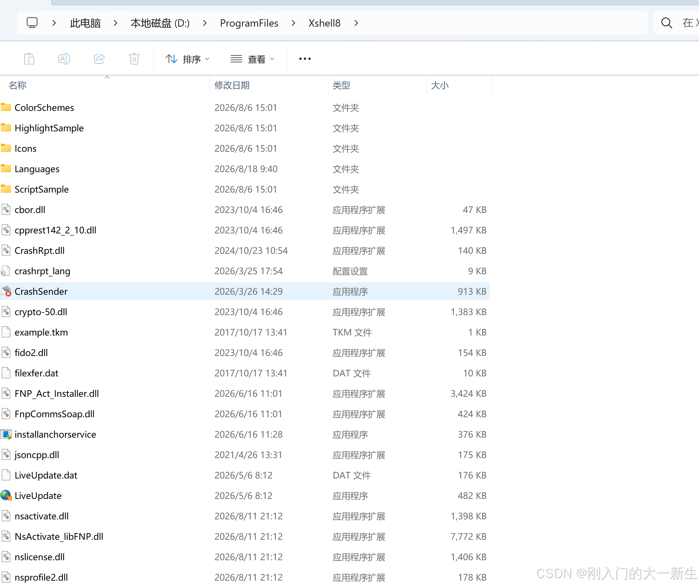Viewport: 699px width, 585px height.
Task: Expand chevron after 此电脑 breadcrumb
Action: (x=115, y=23)
